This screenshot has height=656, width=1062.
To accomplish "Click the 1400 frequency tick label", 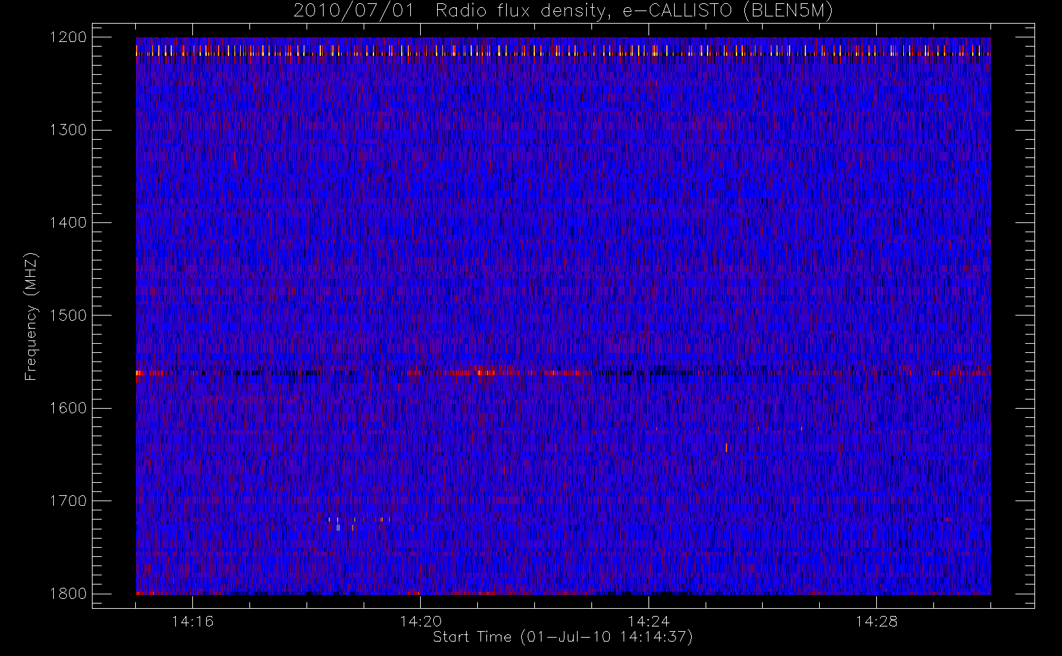I will [x=68, y=222].
